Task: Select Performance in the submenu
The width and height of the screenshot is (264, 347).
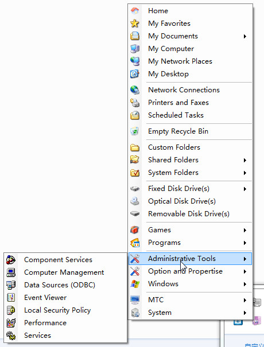Action: click(x=65, y=323)
